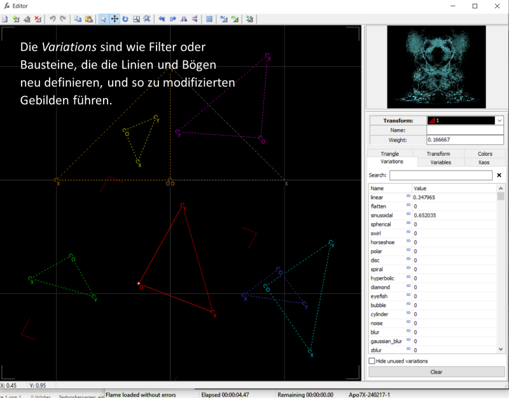
Task: Clear the variation search with the X icon
Action: click(x=499, y=175)
